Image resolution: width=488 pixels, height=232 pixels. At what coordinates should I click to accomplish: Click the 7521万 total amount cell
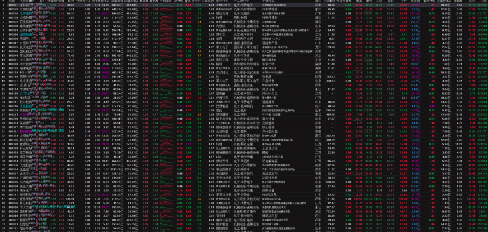(416, 22)
